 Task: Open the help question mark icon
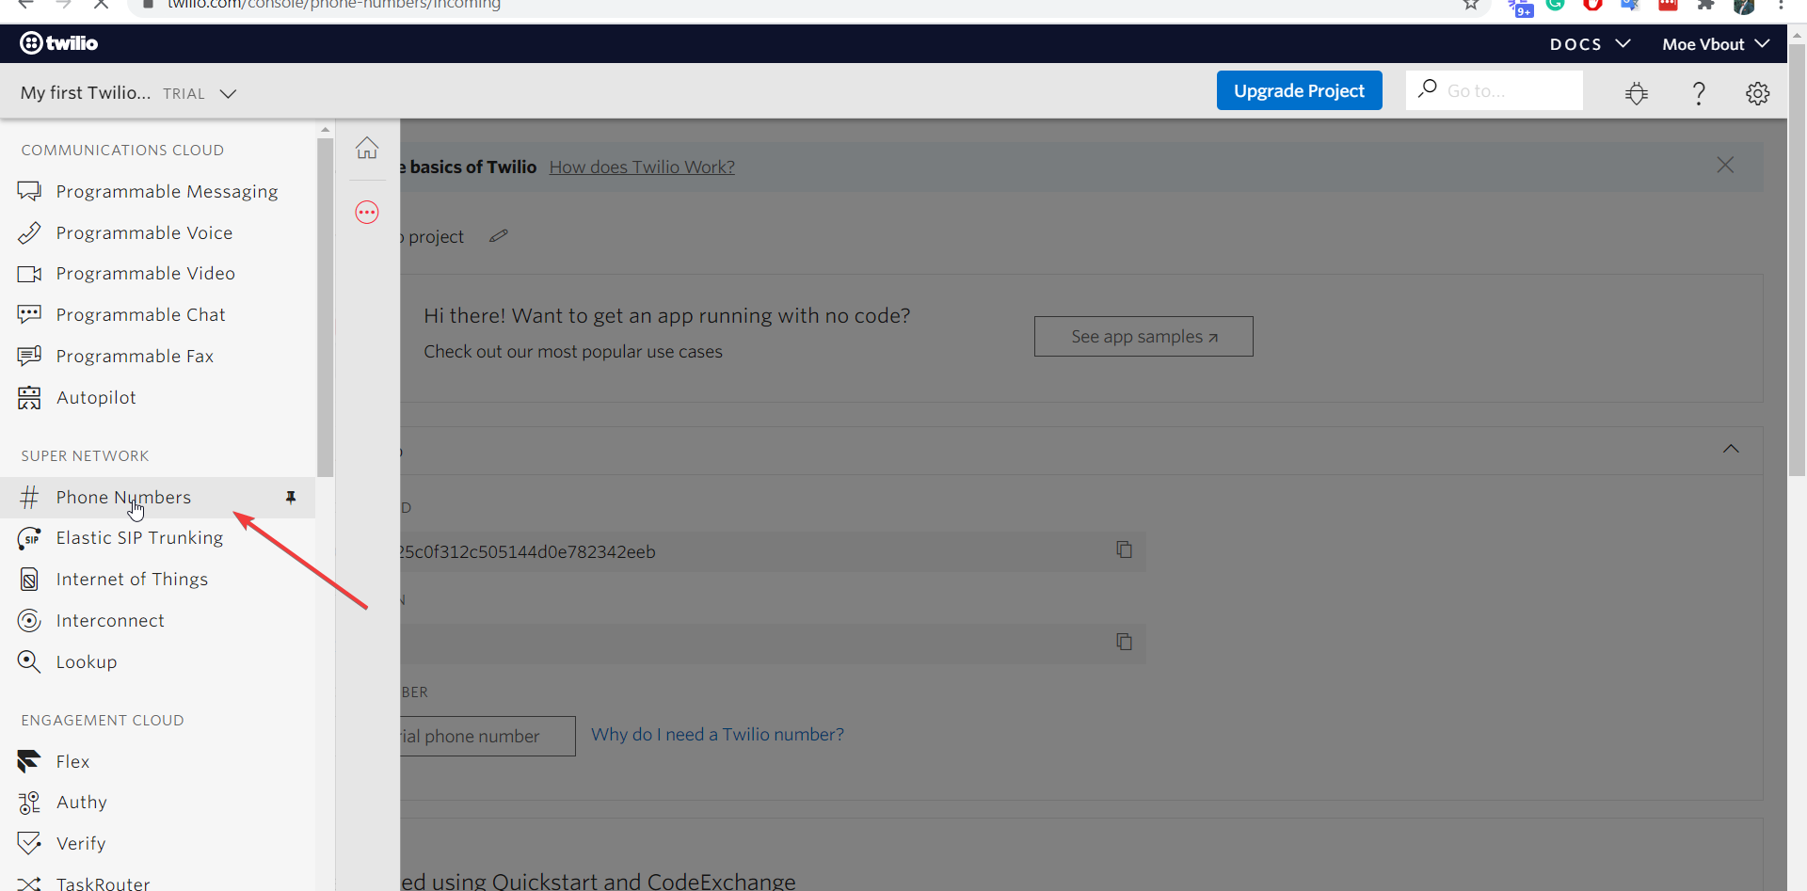pos(1699,93)
